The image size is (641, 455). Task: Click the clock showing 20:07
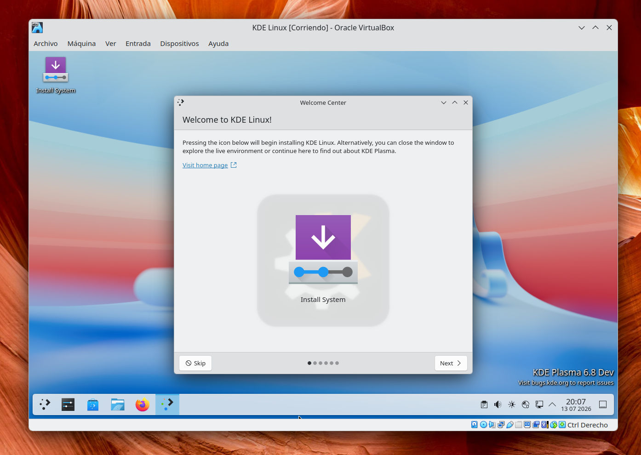576,404
